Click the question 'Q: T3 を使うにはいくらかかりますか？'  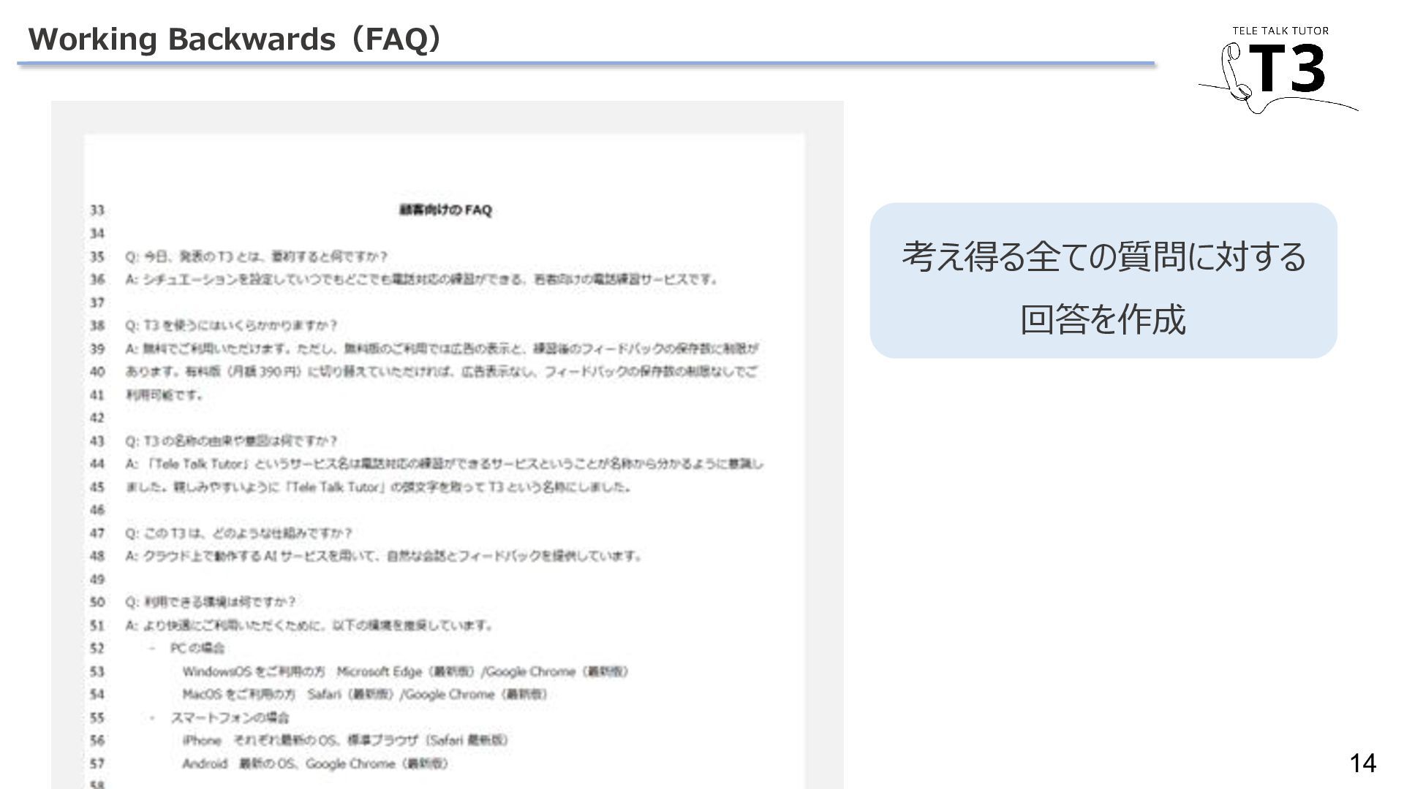[x=231, y=325]
